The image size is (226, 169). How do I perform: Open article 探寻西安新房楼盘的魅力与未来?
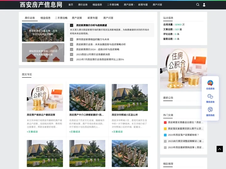93,39
